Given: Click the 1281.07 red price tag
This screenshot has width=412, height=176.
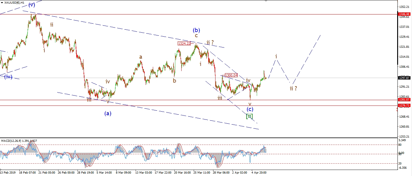Looking at the screenshot, I should pyautogui.click(x=405, y=99).
